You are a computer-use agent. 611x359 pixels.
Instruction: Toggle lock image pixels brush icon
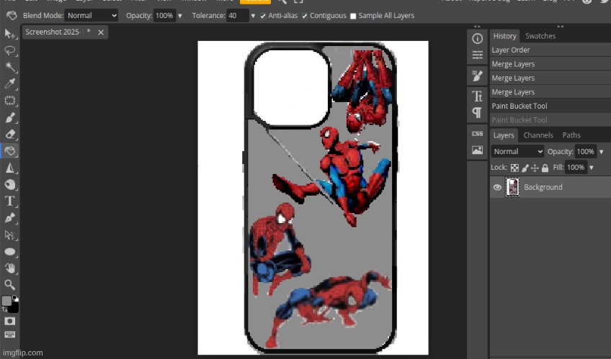click(x=525, y=168)
